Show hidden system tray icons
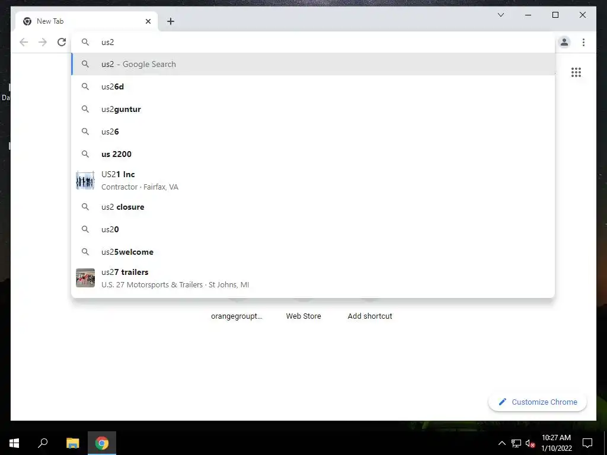 tap(501, 443)
